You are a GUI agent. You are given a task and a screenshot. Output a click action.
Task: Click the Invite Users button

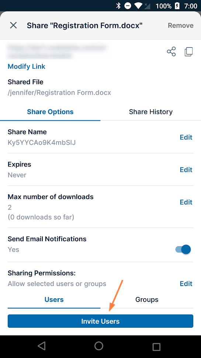100,321
